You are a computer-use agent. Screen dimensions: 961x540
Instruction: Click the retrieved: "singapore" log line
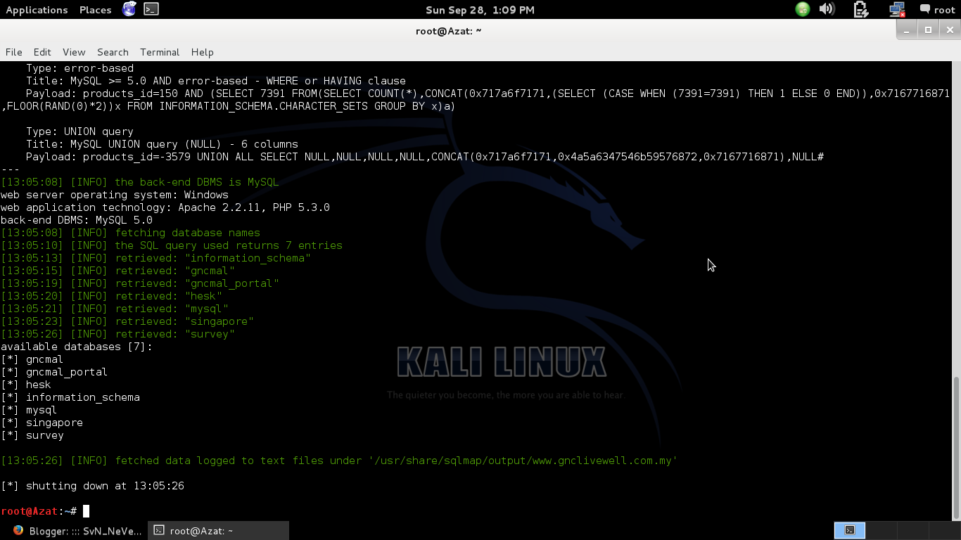click(x=127, y=321)
